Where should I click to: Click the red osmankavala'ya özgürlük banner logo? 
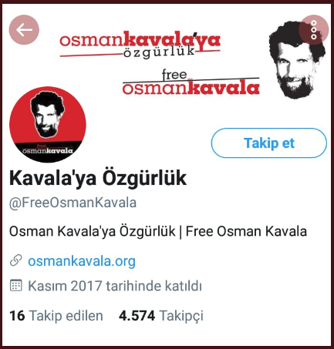point(140,45)
